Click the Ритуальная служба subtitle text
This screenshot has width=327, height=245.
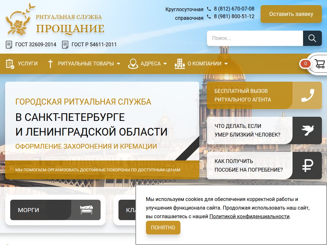69,17
